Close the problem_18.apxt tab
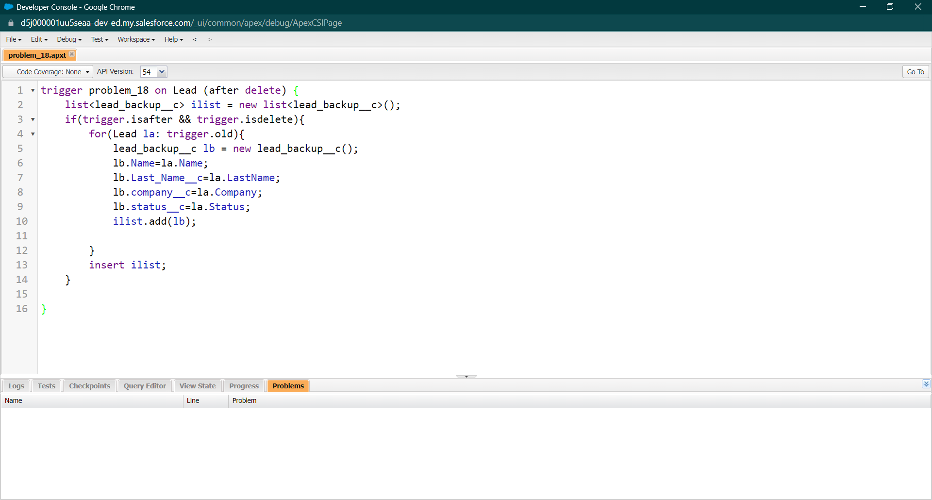 (x=72, y=54)
